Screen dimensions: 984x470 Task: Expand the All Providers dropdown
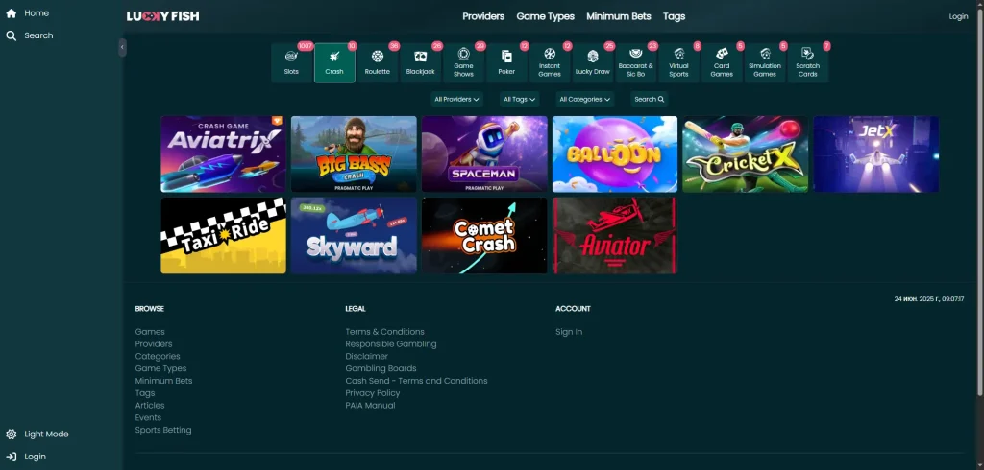456,99
